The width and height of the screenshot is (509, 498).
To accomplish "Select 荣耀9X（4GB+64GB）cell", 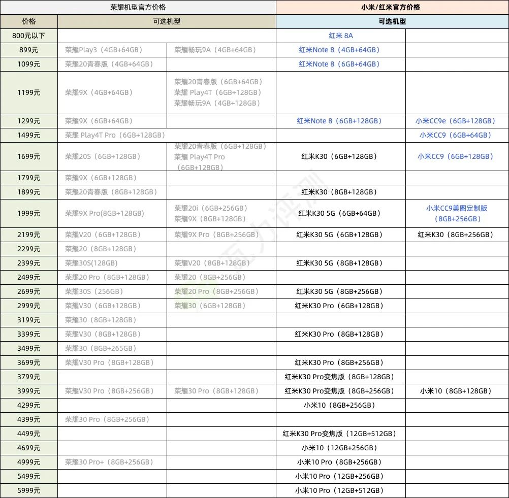I will [x=112, y=92].
